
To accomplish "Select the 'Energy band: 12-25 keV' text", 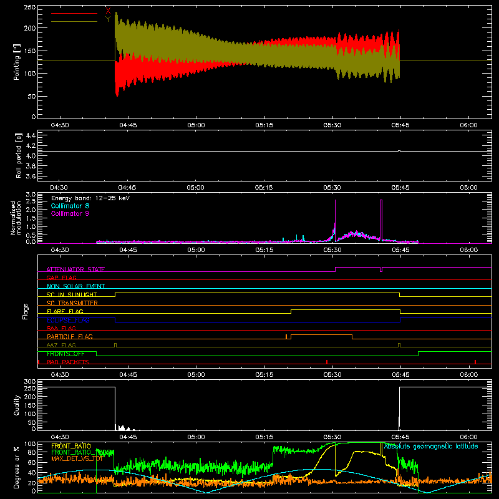I will 90,198.
